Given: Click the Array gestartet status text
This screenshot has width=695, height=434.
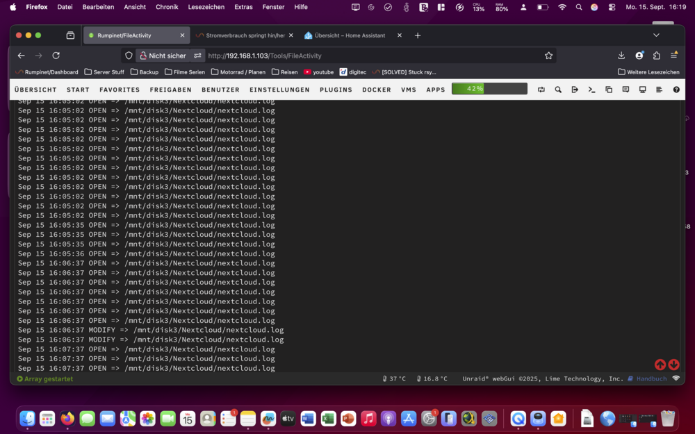Looking at the screenshot, I should 44,378.
